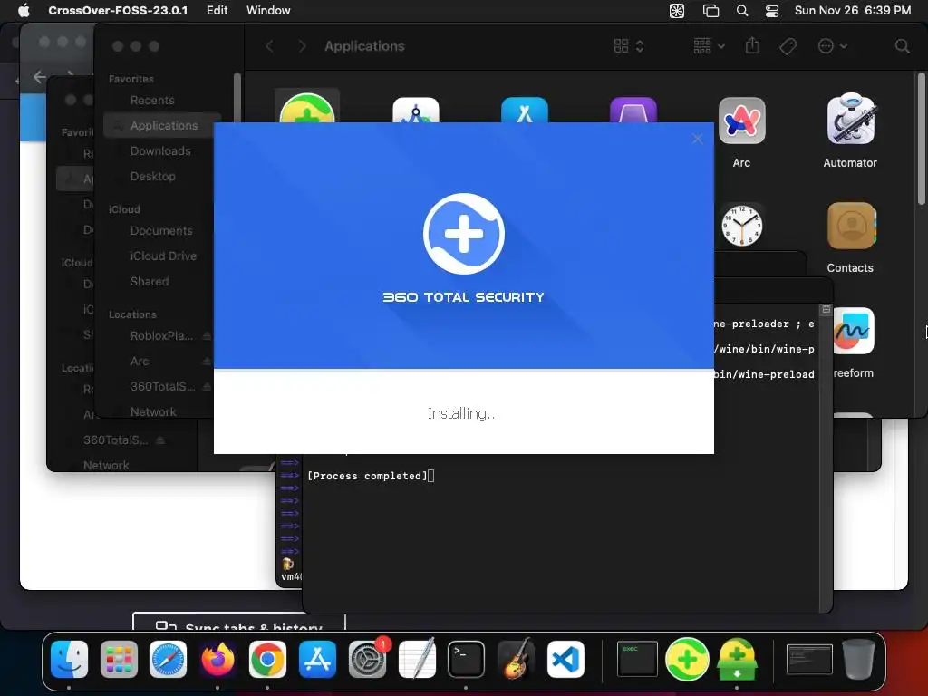Click the Terminal text '[Process completed]'

pyautogui.click(x=367, y=476)
